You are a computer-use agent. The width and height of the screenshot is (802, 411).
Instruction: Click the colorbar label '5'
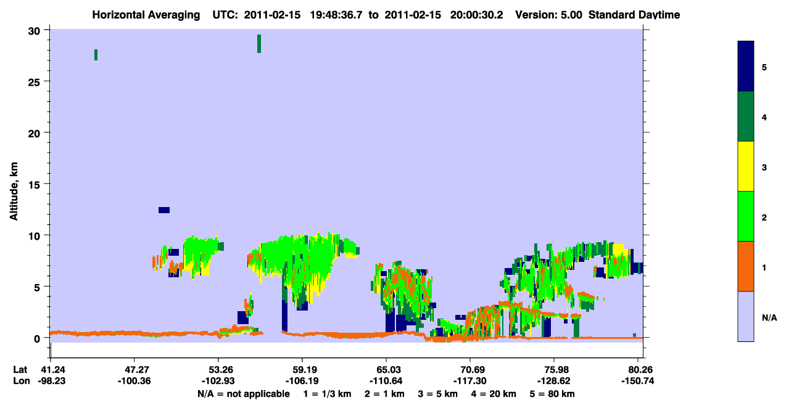tap(764, 67)
